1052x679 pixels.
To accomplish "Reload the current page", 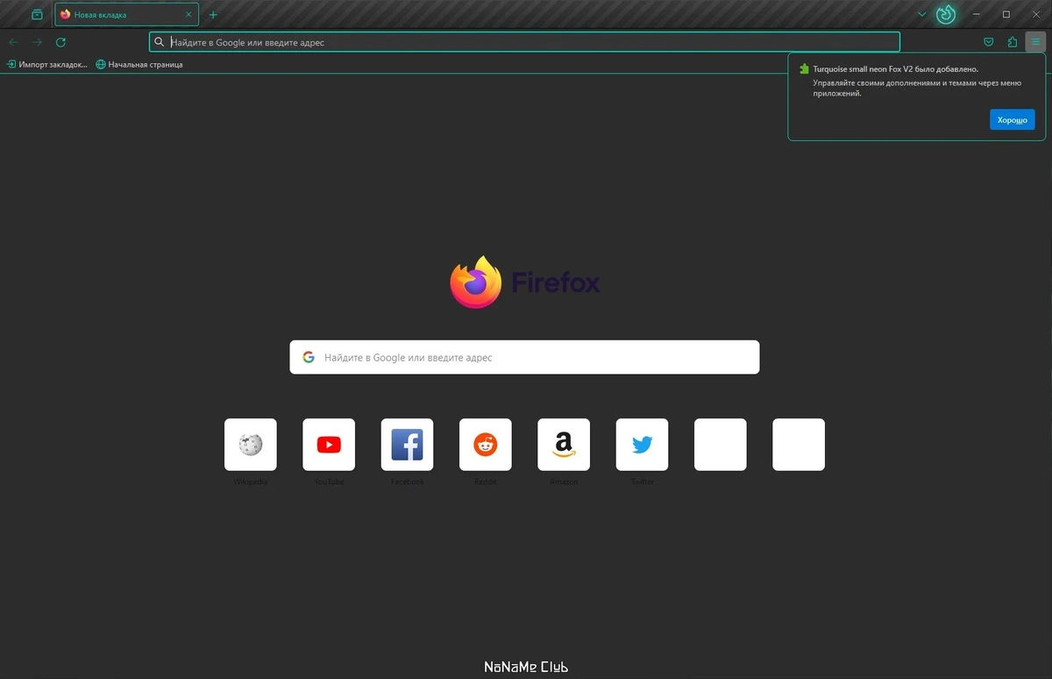I will point(60,42).
